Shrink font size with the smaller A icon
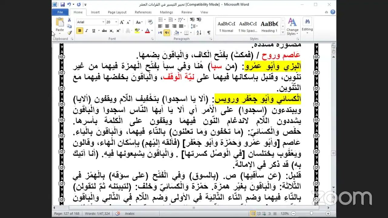Viewport: 388px width, 218px height. pos(128,22)
